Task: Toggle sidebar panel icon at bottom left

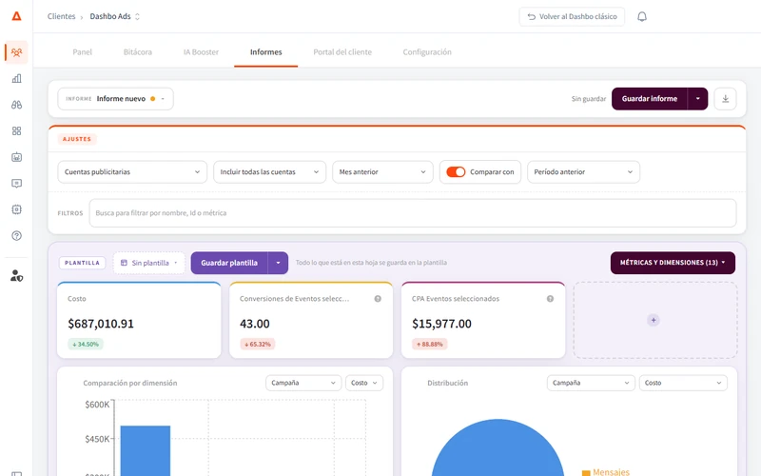Action: point(16,473)
